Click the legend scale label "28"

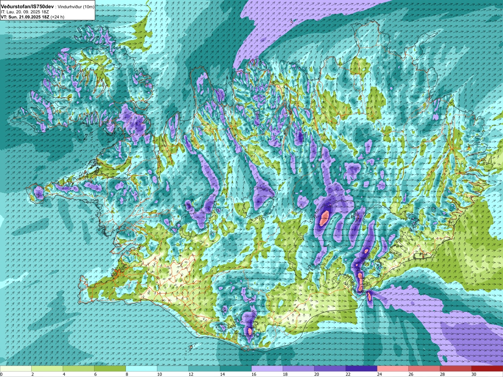(443, 374)
